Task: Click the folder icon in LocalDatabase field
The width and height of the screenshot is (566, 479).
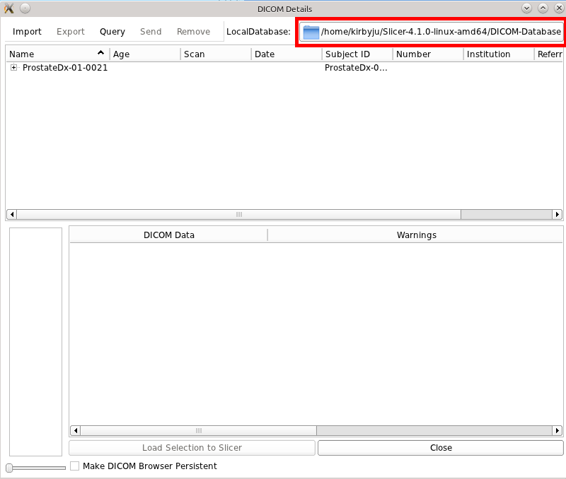Action: 311,32
